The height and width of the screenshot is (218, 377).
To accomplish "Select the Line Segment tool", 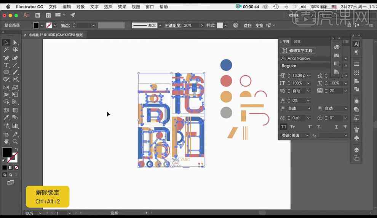I will pos(15,65).
